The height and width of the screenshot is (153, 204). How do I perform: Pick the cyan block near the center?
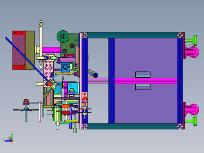[x=73, y=87]
